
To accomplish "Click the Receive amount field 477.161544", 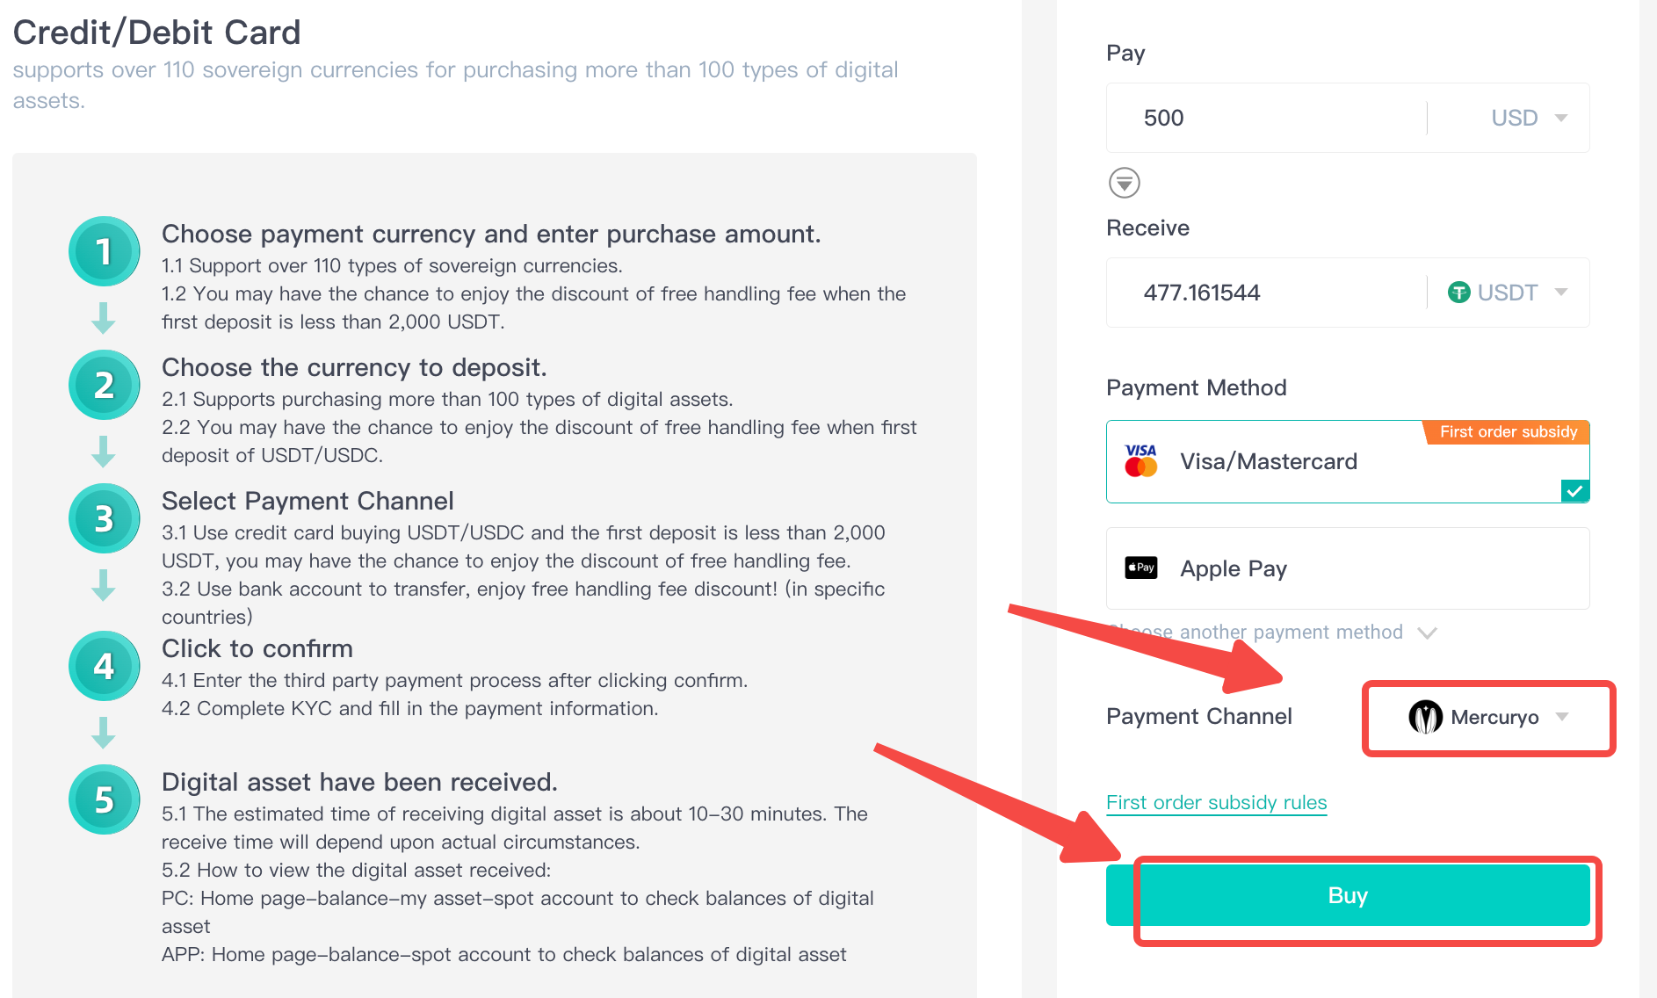I will coord(1265,293).
